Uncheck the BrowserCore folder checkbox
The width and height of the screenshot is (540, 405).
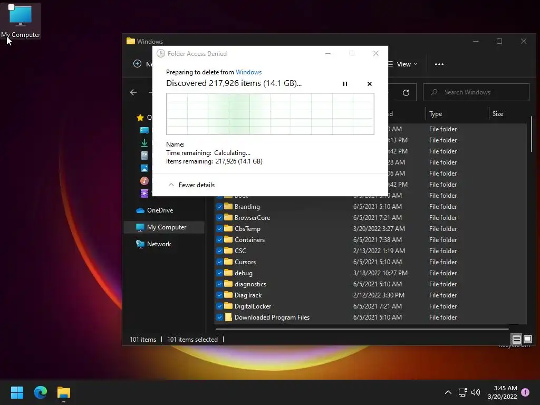[219, 218]
